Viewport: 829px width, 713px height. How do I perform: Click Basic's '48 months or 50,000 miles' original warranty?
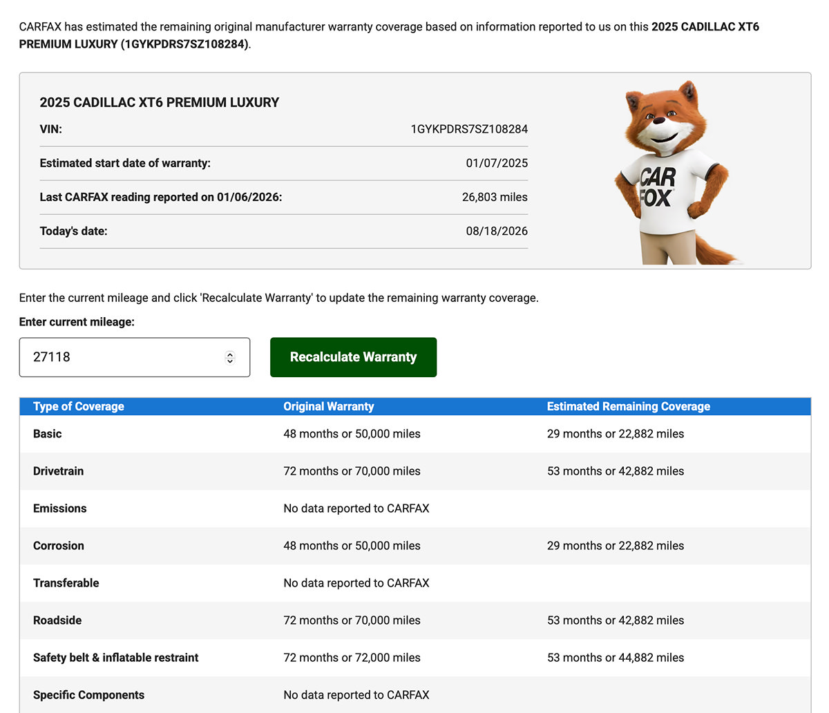pos(352,434)
